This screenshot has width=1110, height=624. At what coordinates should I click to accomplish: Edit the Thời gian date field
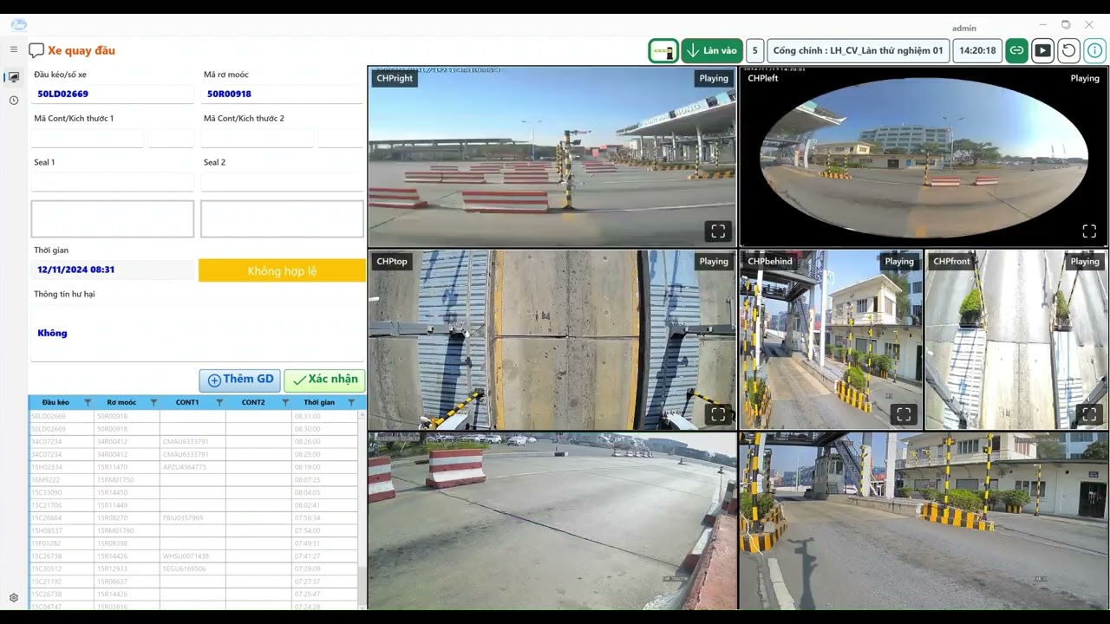(x=113, y=270)
